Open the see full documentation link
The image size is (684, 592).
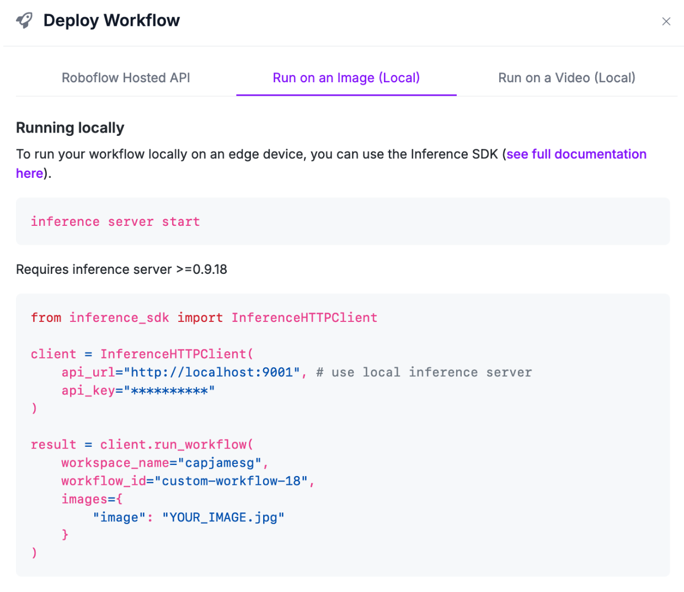click(x=576, y=154)
